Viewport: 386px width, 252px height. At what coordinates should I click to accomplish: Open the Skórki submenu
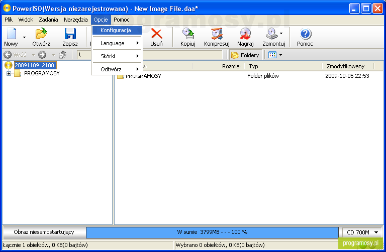click(x=117, y=56)
